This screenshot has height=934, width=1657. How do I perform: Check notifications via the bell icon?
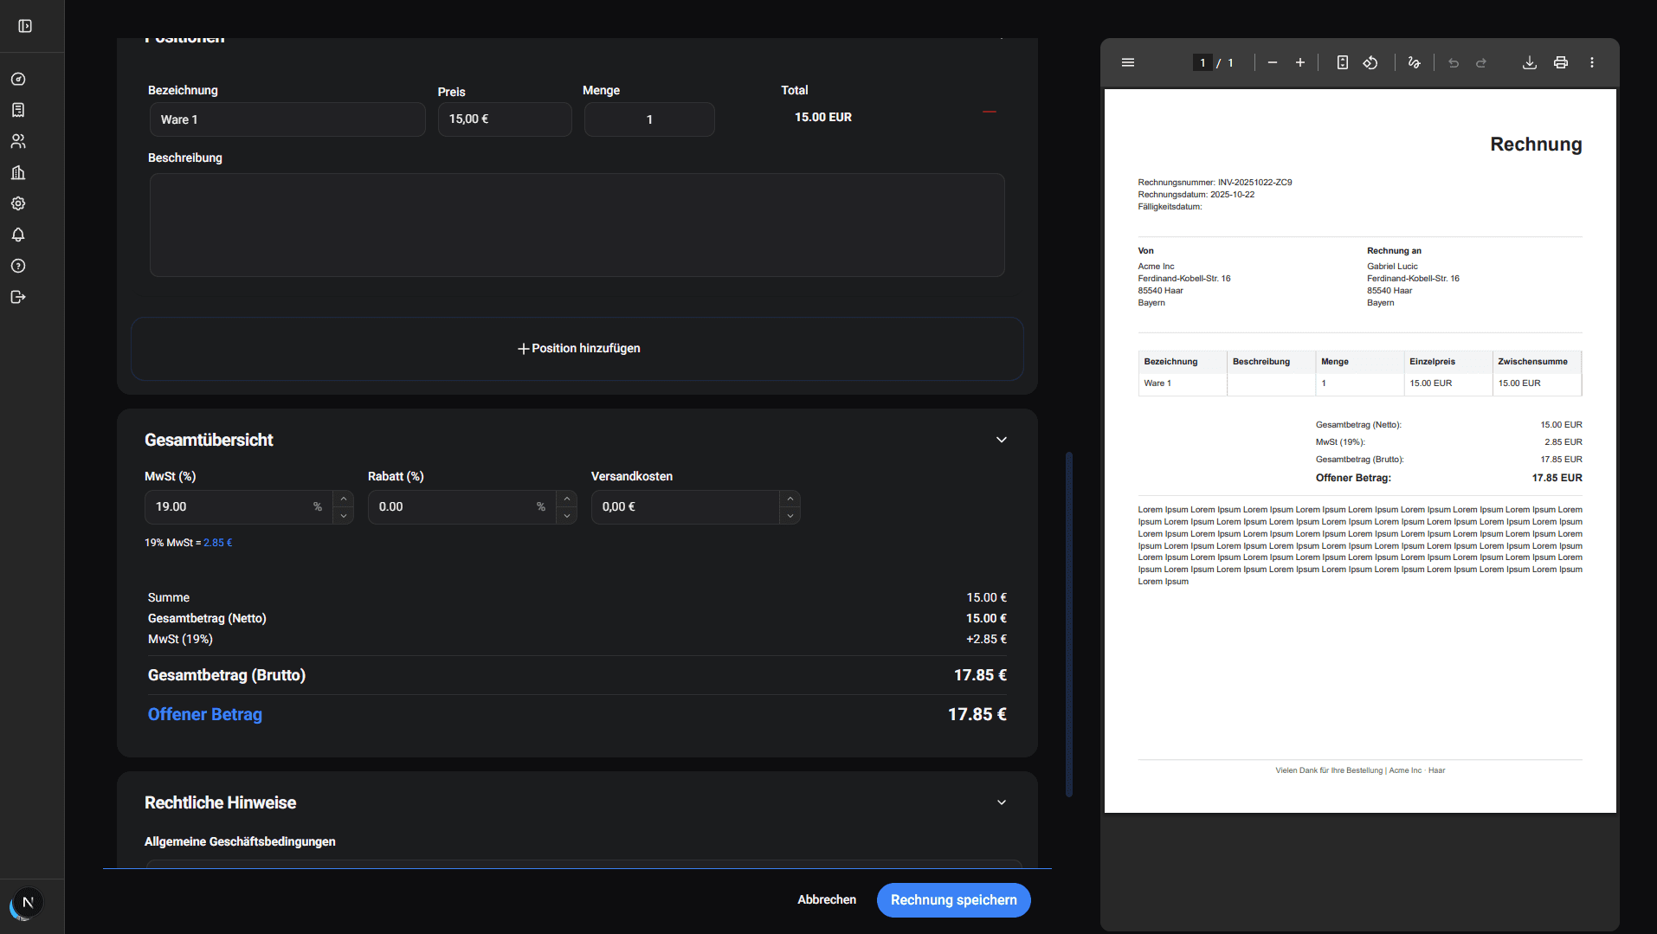tap(18, 235)
